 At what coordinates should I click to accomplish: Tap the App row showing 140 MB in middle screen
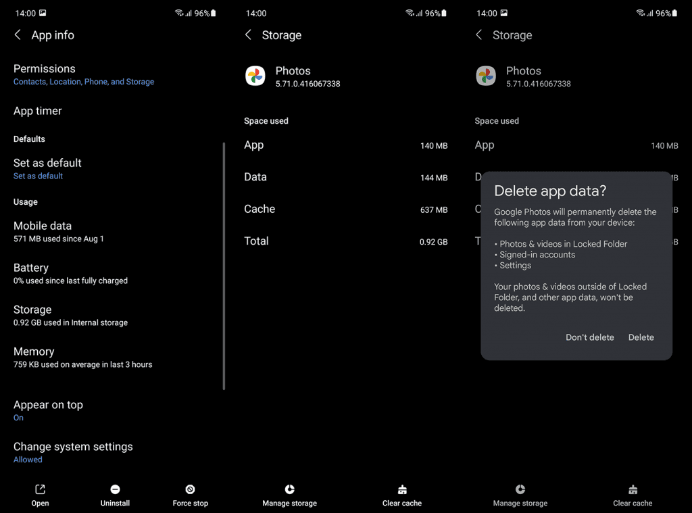pyautogui.click(x=345, y=145)
